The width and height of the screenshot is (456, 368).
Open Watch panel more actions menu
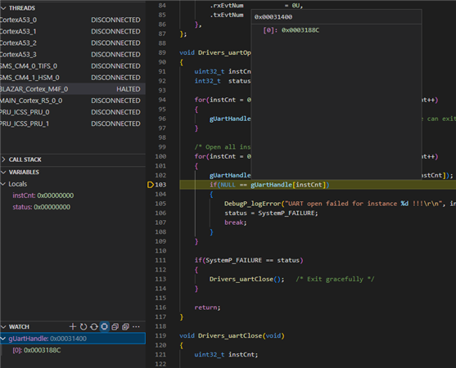point(136,327)
